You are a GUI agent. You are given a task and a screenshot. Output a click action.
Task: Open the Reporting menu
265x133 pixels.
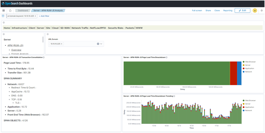click(228, 10)
